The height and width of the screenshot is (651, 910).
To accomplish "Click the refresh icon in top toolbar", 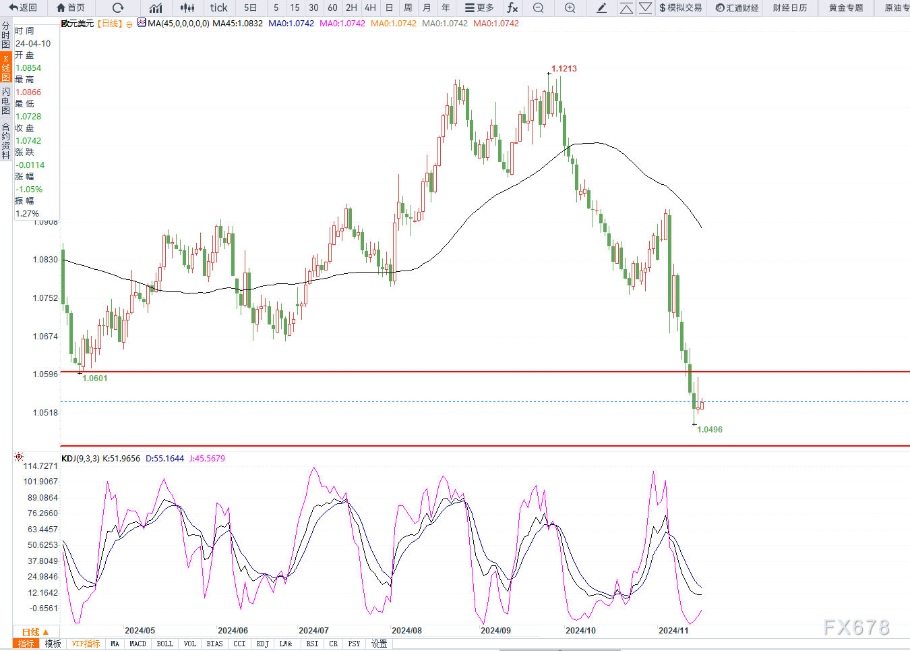I will [118, 8].
